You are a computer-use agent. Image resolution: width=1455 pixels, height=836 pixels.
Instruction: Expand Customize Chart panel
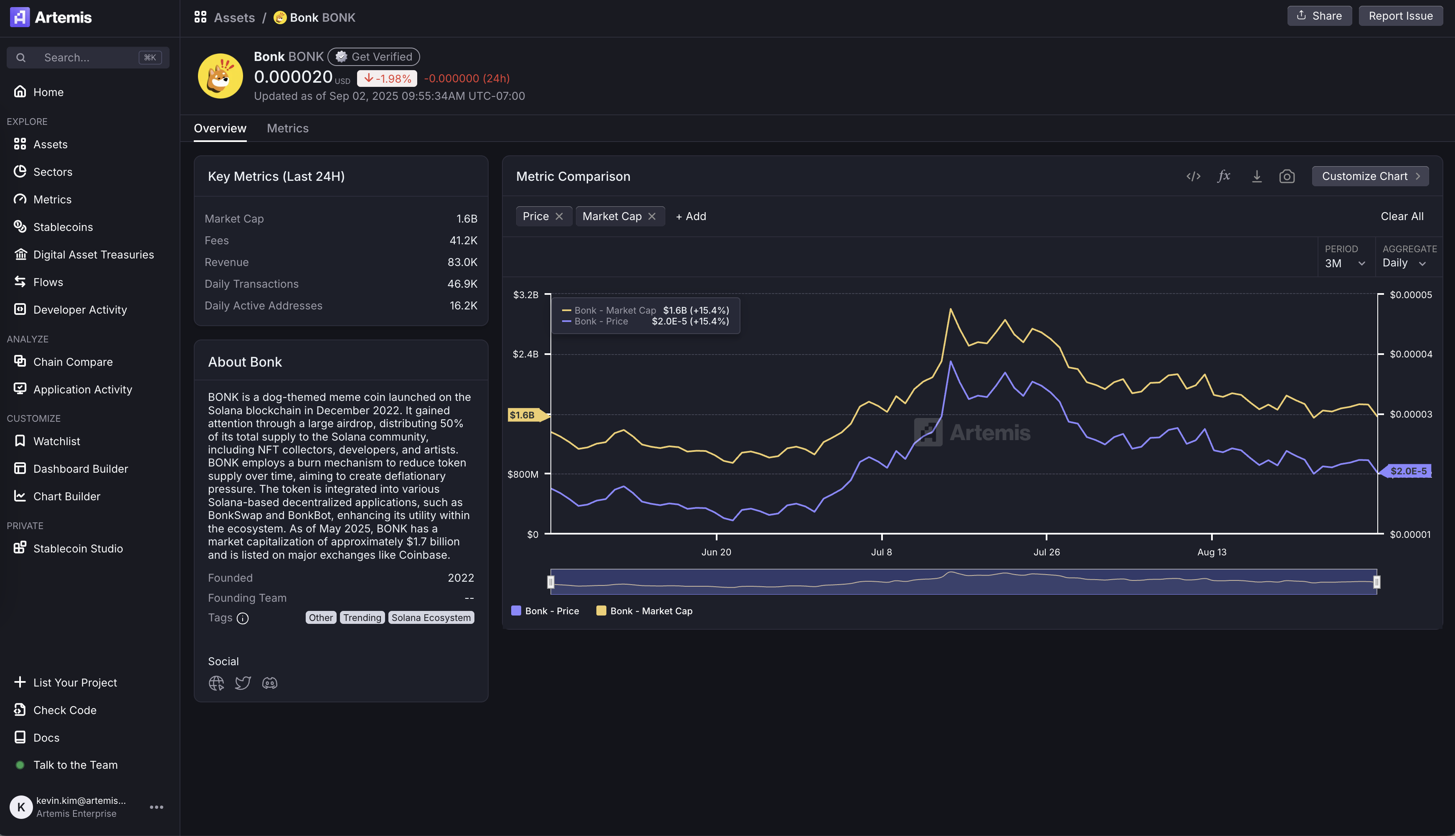1370,176
